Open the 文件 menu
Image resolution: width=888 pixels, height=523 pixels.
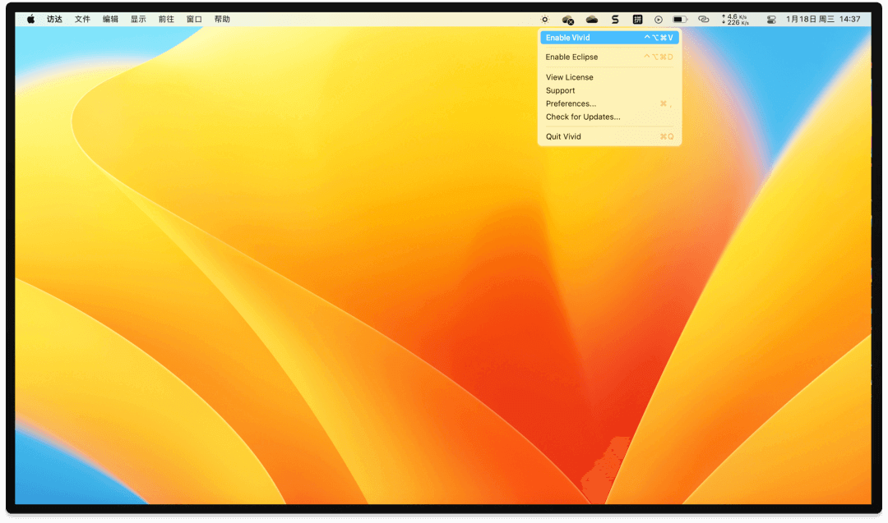82,19
